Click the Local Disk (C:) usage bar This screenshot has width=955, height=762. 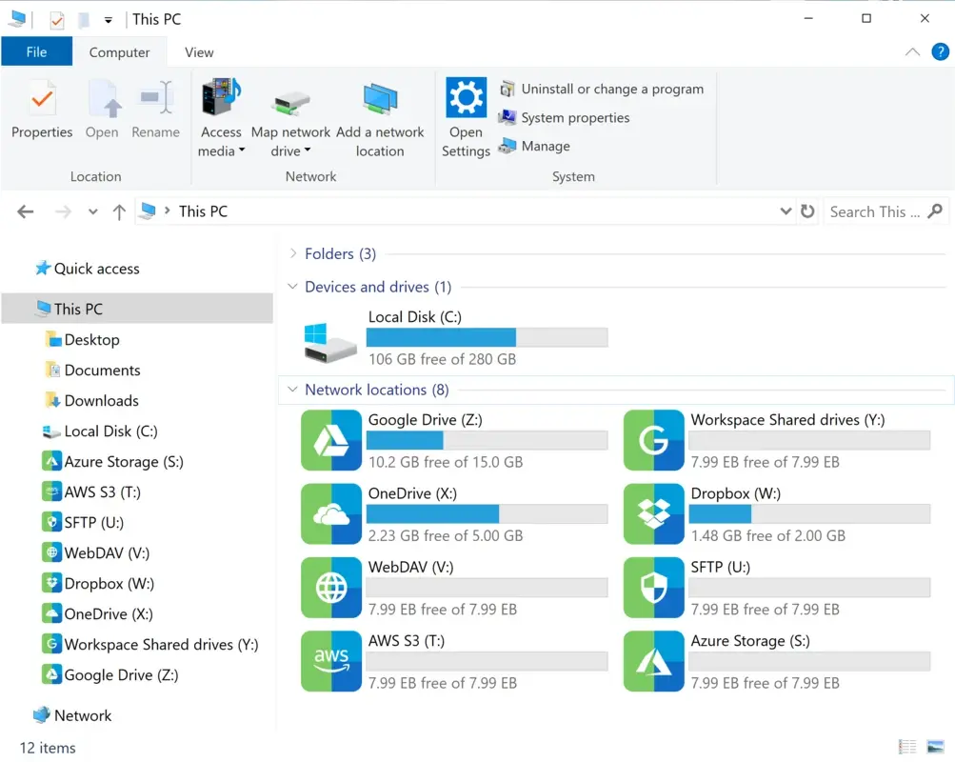(487, 337)
